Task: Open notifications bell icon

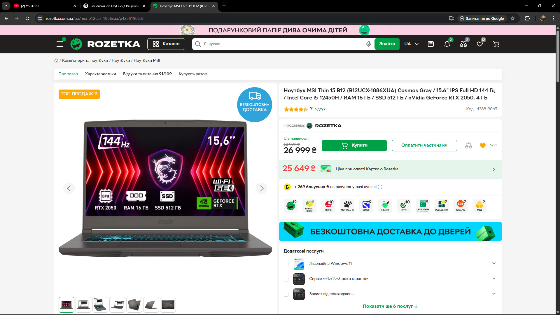Action: coord(447,44)
